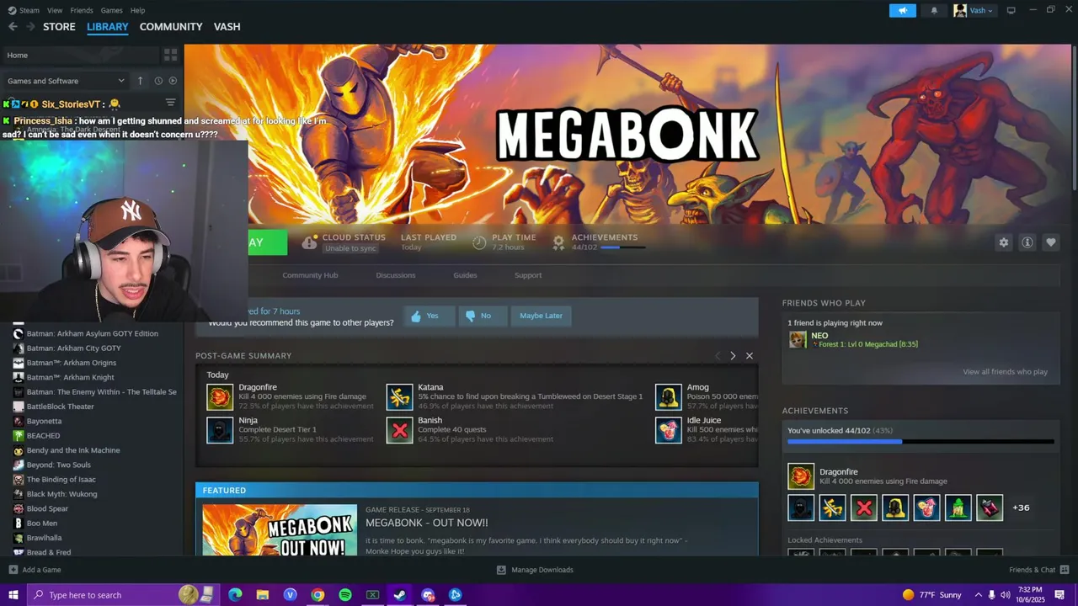Click the page vertical scrollbar
Viewport: 1078px width, 606px height.
point(1073,118)
